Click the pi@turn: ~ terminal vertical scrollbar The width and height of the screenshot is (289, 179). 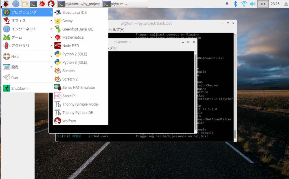tap(195, 92)
